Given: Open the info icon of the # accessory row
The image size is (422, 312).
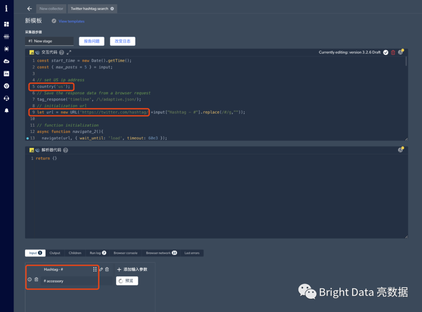Looking at the screenshot, I should 30,280.
